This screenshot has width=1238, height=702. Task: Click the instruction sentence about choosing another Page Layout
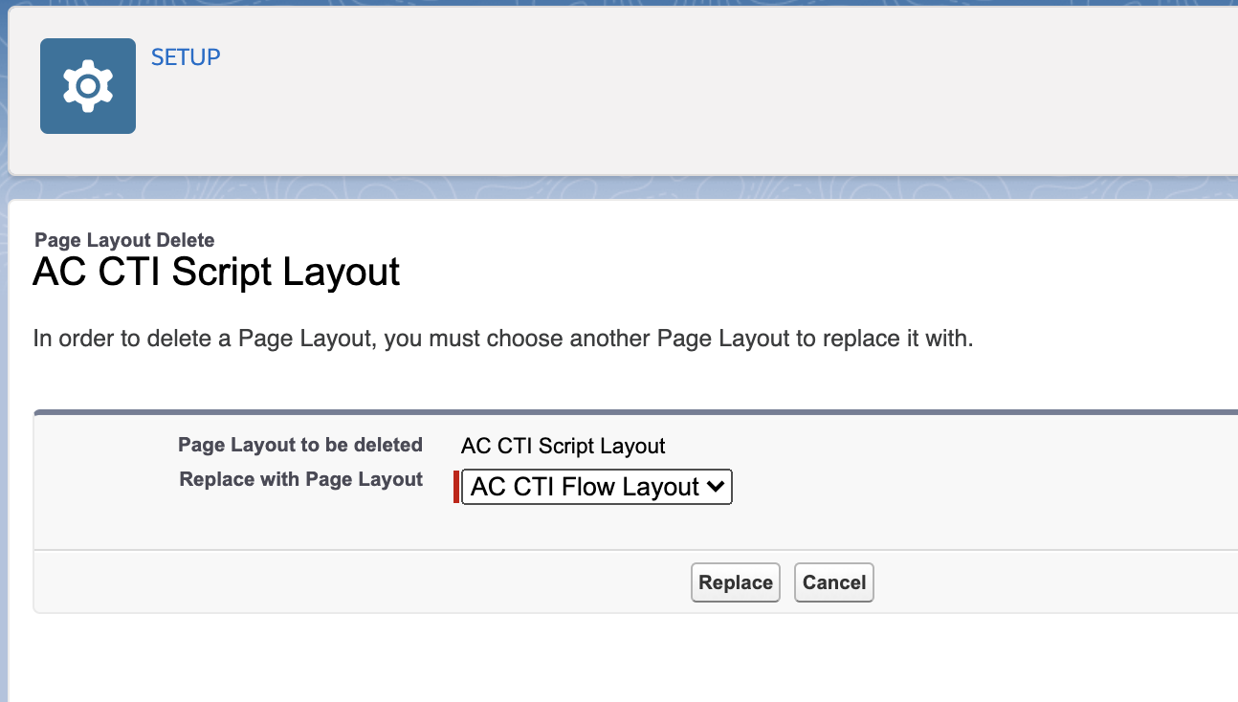[503, 339]
